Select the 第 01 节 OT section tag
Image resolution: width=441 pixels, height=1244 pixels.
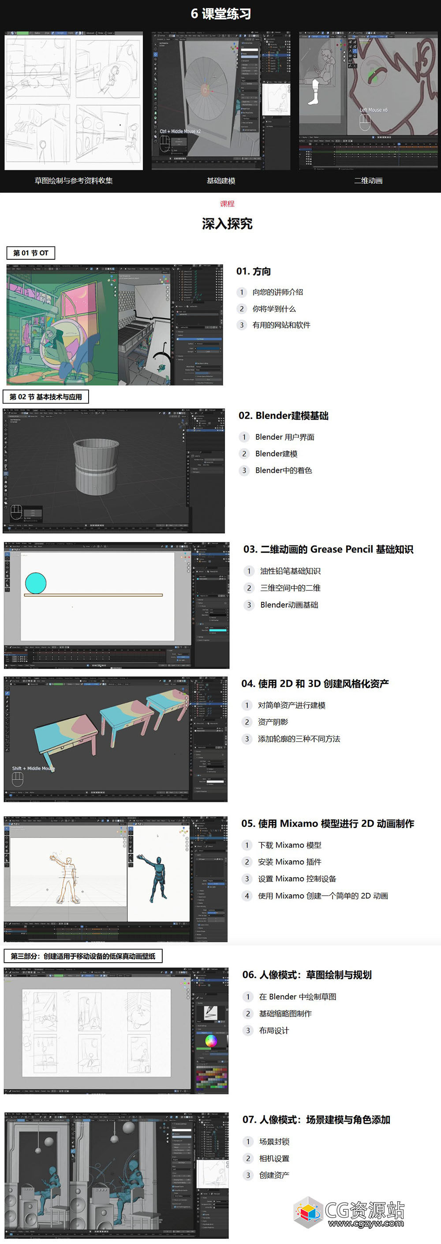pos(31,253)
